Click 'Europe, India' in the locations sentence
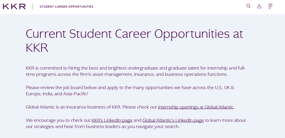 [36, 94]
